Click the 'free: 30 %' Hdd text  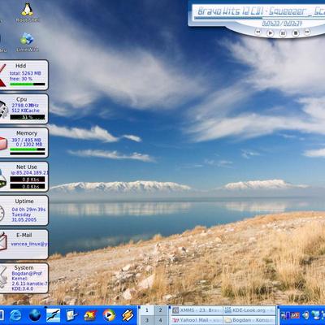[21, 79]
